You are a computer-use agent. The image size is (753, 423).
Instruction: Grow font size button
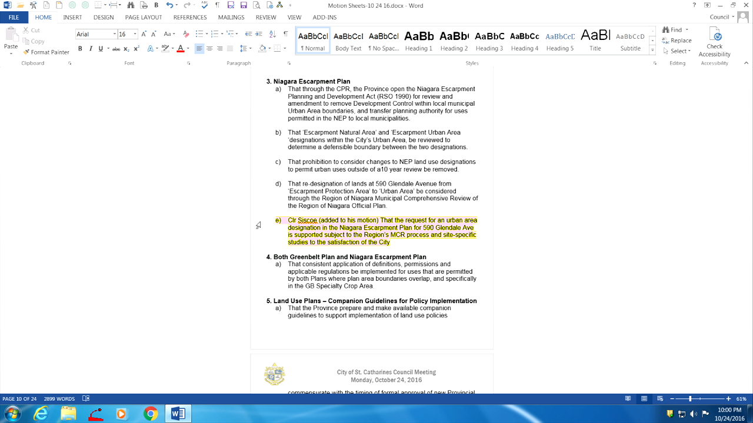tap(144, 34)
